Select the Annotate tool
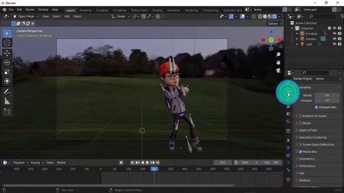The width and height of the screenshot is (344, 193). (7, 92)
